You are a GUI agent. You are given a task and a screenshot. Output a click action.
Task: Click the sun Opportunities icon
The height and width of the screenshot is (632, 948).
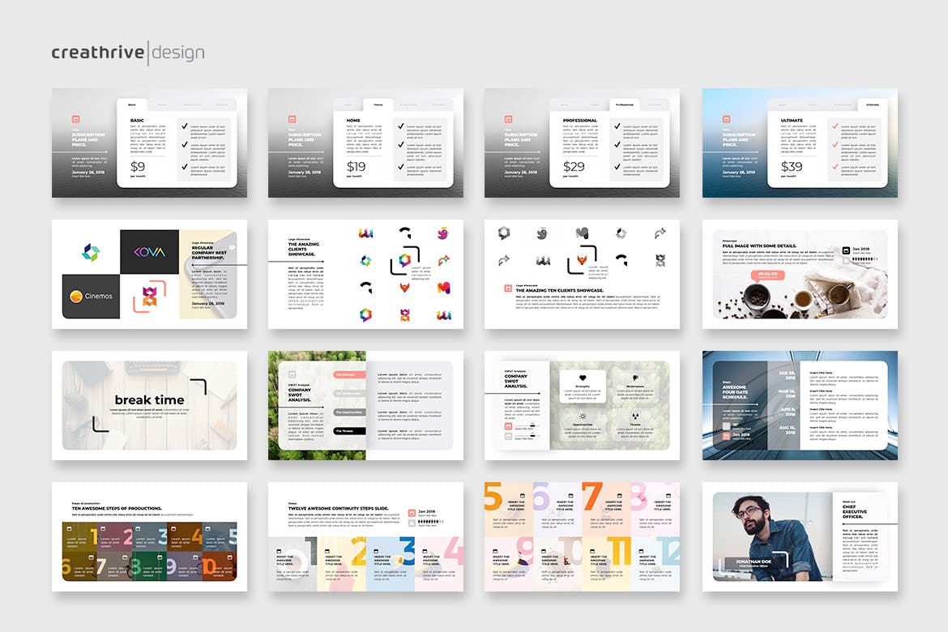(582, 416)
